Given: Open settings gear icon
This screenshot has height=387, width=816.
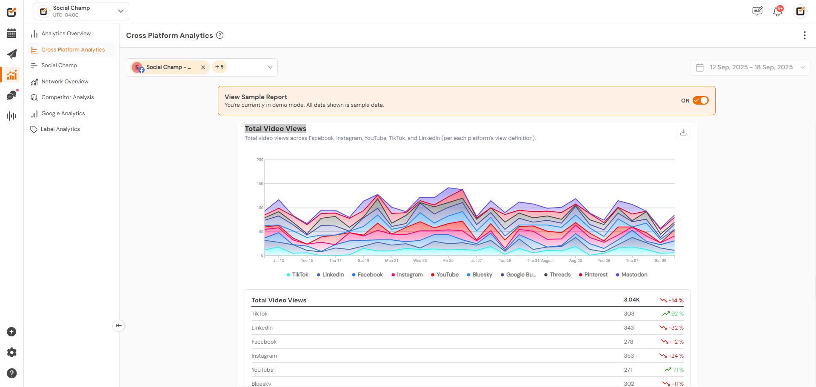Looking at the screenshot, I should (11, 352).
